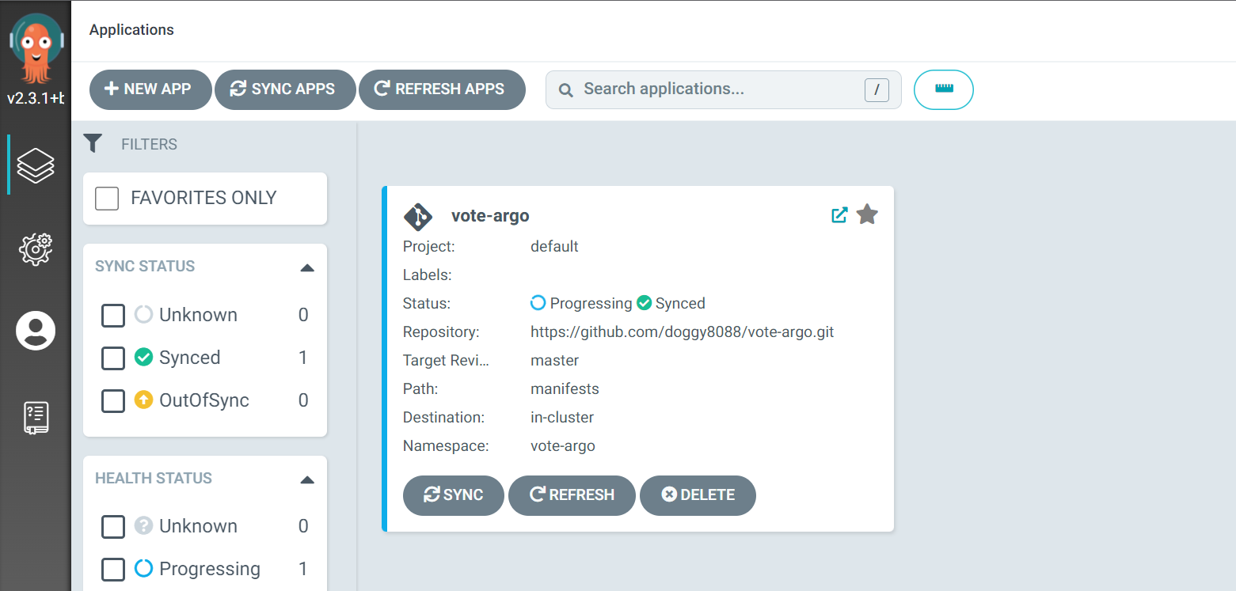Click the 'master' target revision value

point(554,360)
